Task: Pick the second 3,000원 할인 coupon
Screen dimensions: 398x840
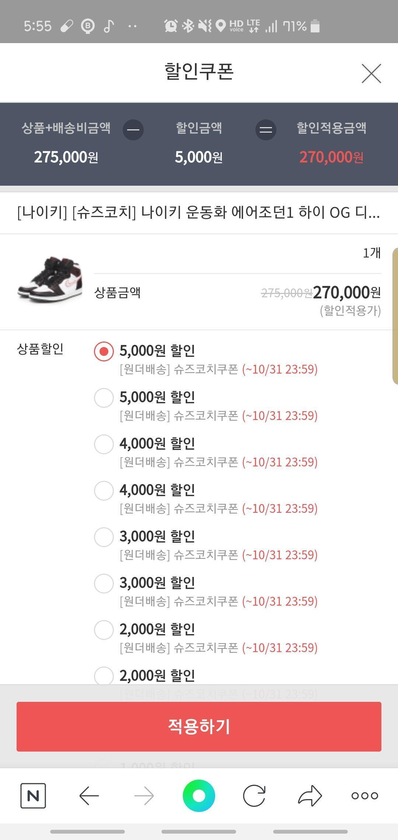Action: coord(104,584)
